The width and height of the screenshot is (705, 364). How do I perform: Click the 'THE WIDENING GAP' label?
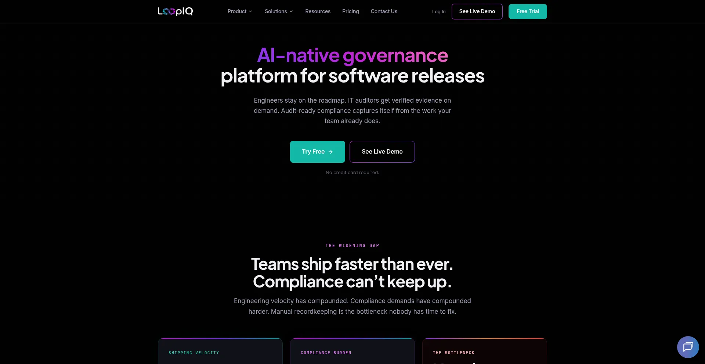(x=352, y=246)
